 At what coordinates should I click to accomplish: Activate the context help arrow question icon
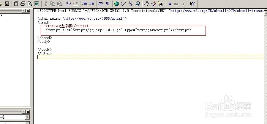point(192,4)
